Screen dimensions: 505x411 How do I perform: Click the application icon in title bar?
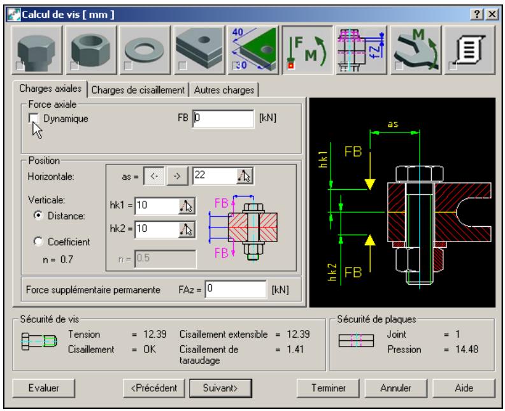click(14, 15)
